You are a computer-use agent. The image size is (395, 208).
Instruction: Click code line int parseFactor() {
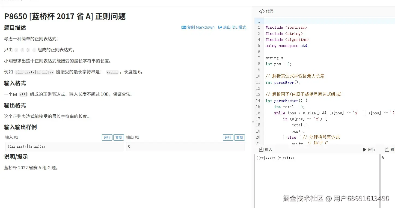coord(286,101)
